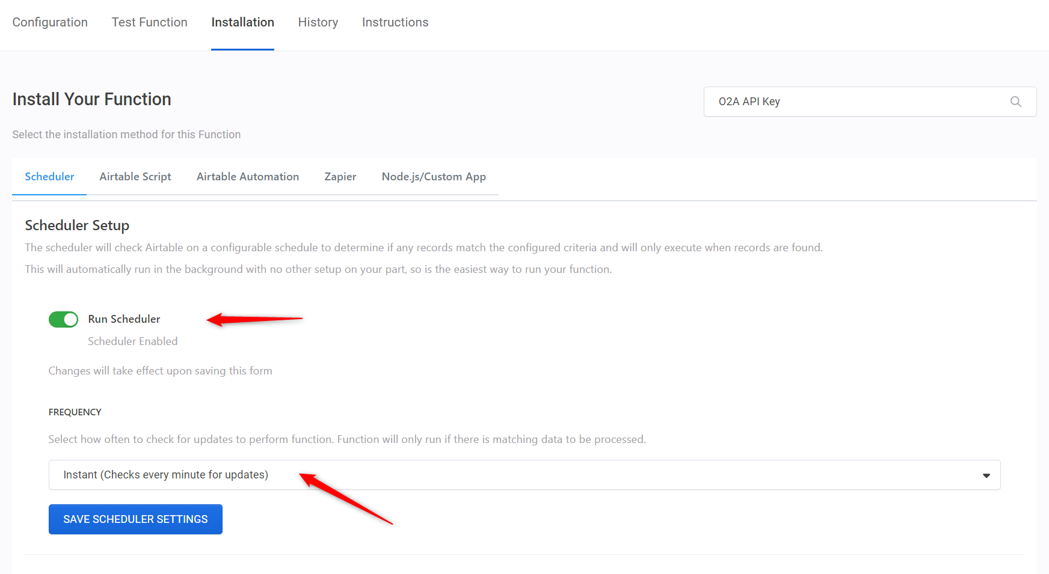Image resolution: width=1049 pixels, height=574 pixels.
Task: Disable the Run Scheduler toggle
Action: pos(63,319)
